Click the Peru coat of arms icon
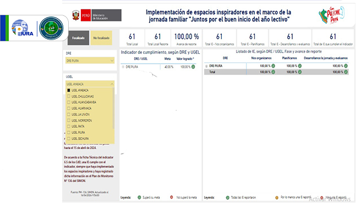This screenshot has height=203, width=361. 76,15
